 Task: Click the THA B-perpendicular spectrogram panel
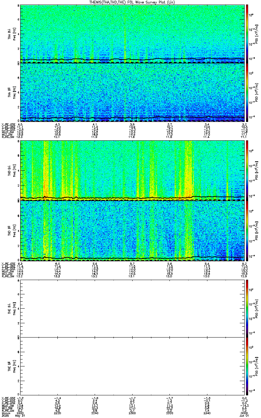[132, 34]
